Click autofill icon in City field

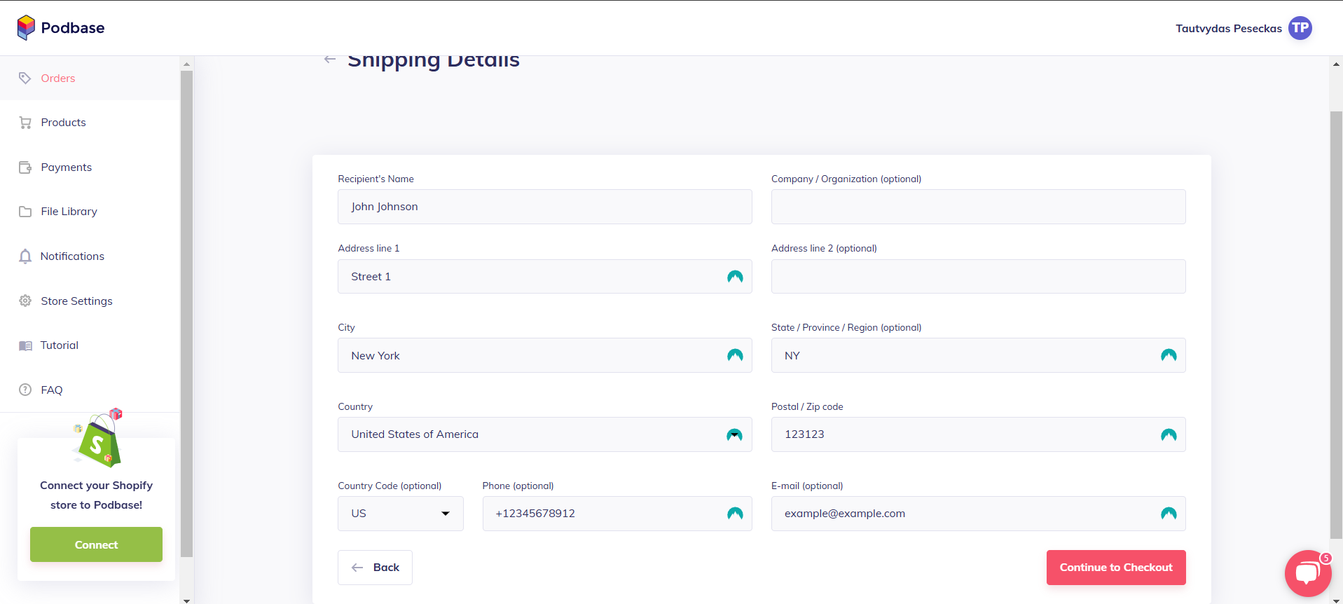[735, 355]
